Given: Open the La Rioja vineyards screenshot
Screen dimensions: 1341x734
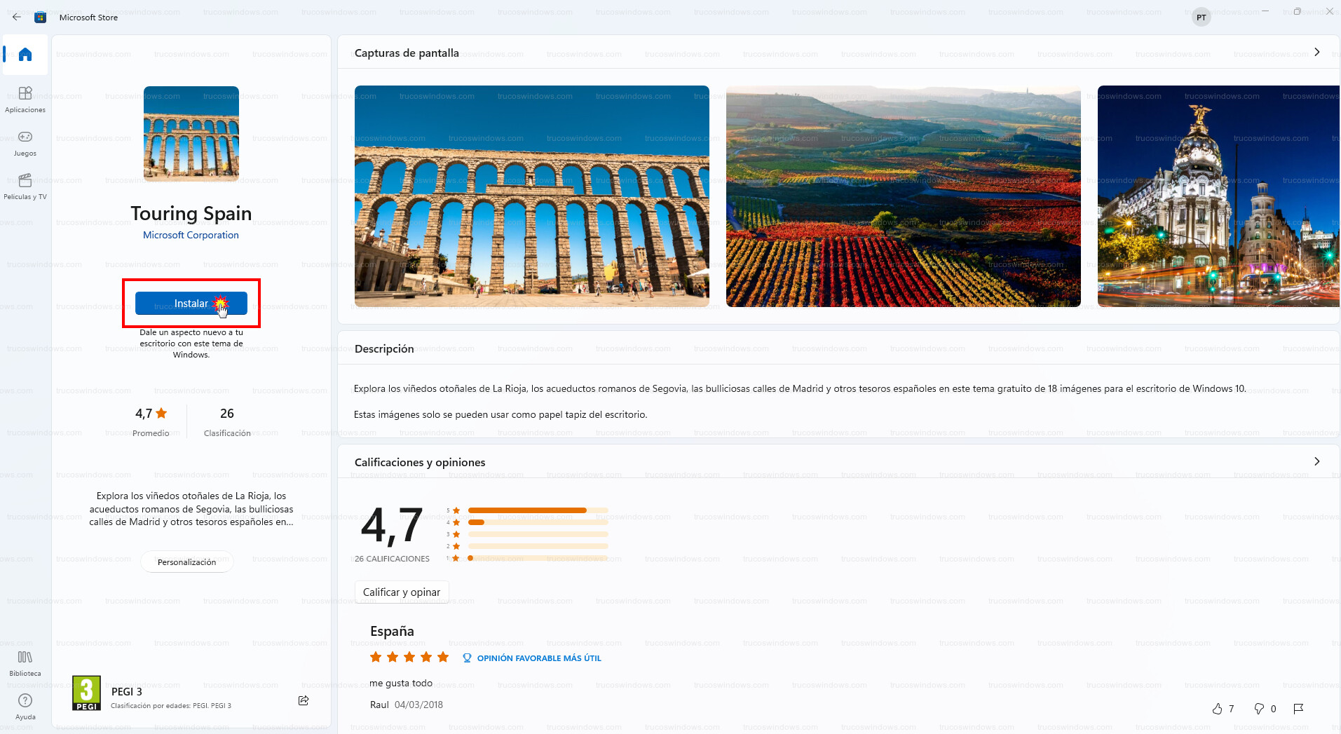Looking at the screenshot, I should [903, 196].
